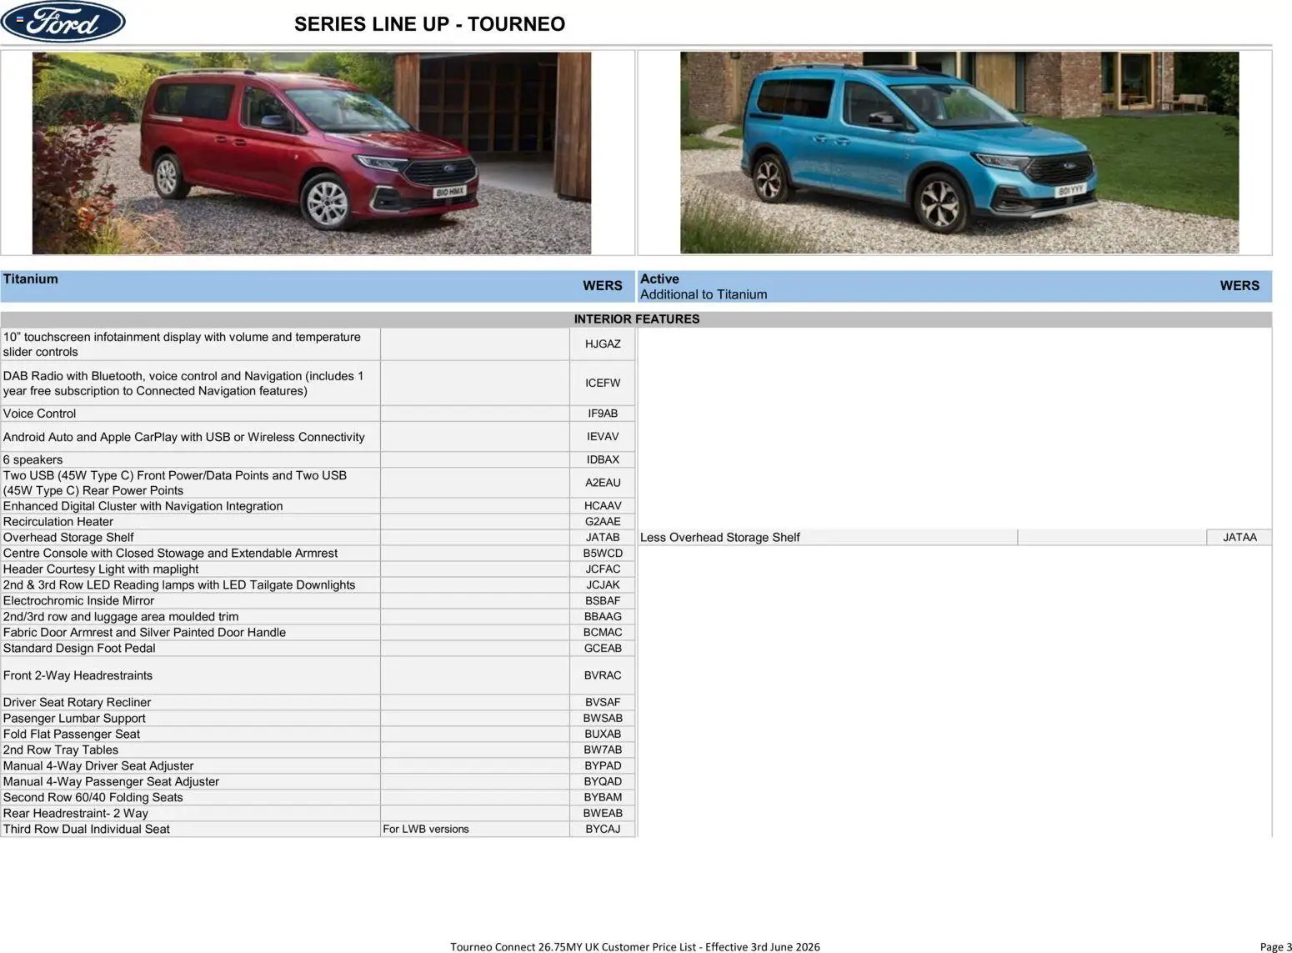
Task: Click WERS code BWSAB
Action: tap(603, 719)
